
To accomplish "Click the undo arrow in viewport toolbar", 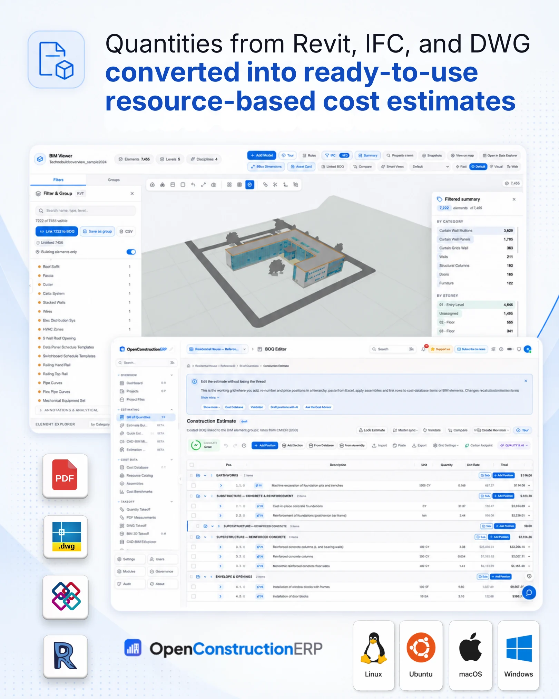I will (193, 185).
